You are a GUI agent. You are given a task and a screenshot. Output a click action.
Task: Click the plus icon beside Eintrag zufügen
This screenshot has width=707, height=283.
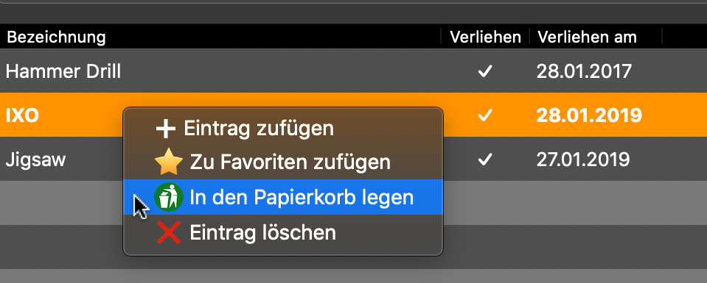pyautogui.click(x=165, y=129)
